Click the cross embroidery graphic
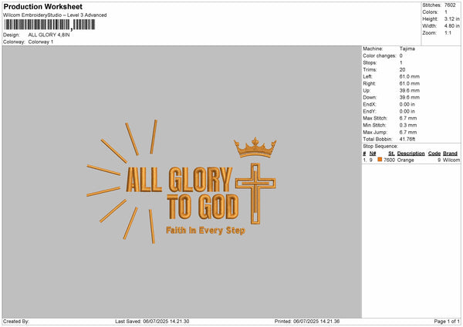Screen dimensions: 463x327 255,194
